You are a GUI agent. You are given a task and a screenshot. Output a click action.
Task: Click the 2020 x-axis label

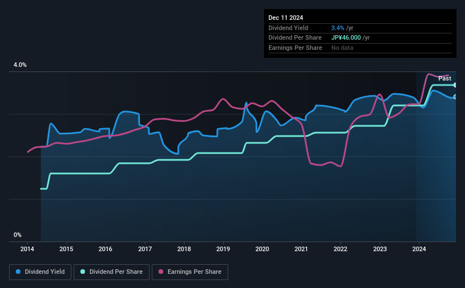tap(262, 249)
